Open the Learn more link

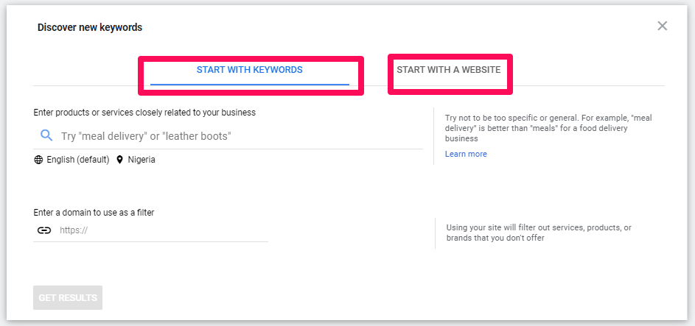click(x=466, y=154)
